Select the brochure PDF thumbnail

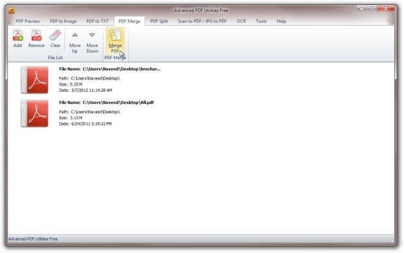(x=34, y=80)
